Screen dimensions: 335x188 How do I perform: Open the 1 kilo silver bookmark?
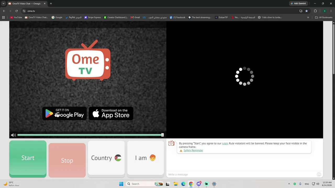click(x=270, y=17)
